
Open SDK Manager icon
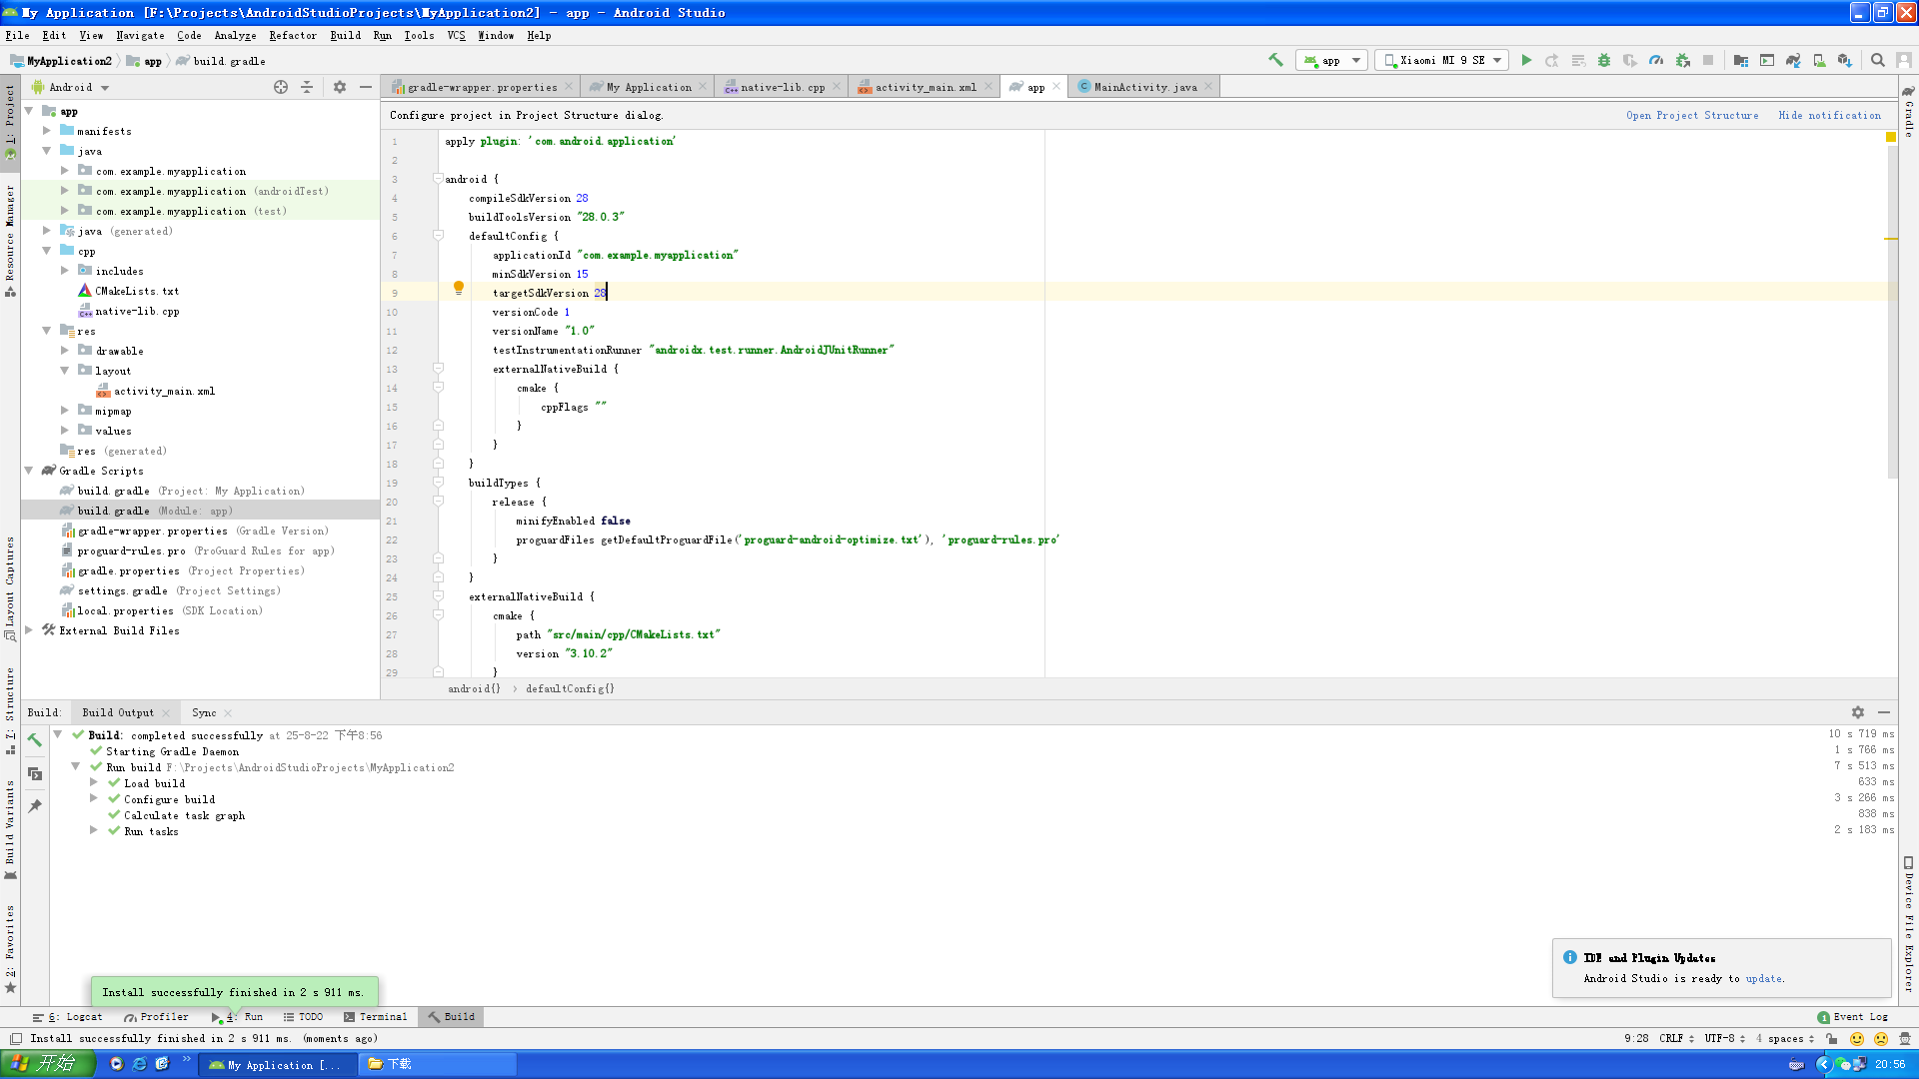(1845, 60)
